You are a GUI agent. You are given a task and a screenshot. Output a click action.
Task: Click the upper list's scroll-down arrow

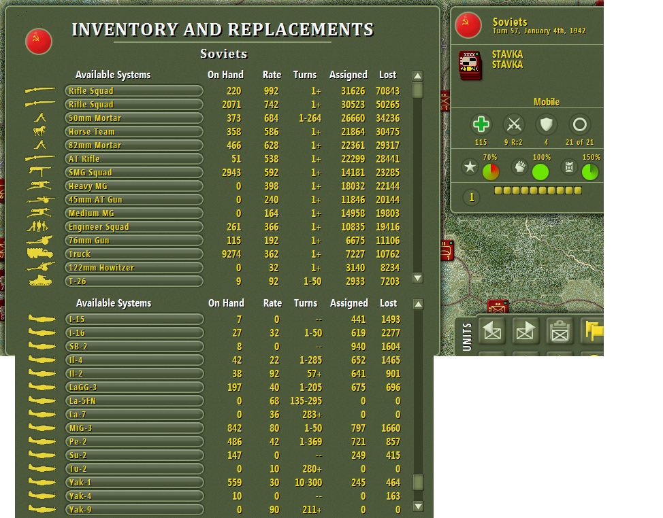417,278
